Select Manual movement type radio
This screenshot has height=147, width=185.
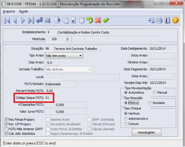154,93
